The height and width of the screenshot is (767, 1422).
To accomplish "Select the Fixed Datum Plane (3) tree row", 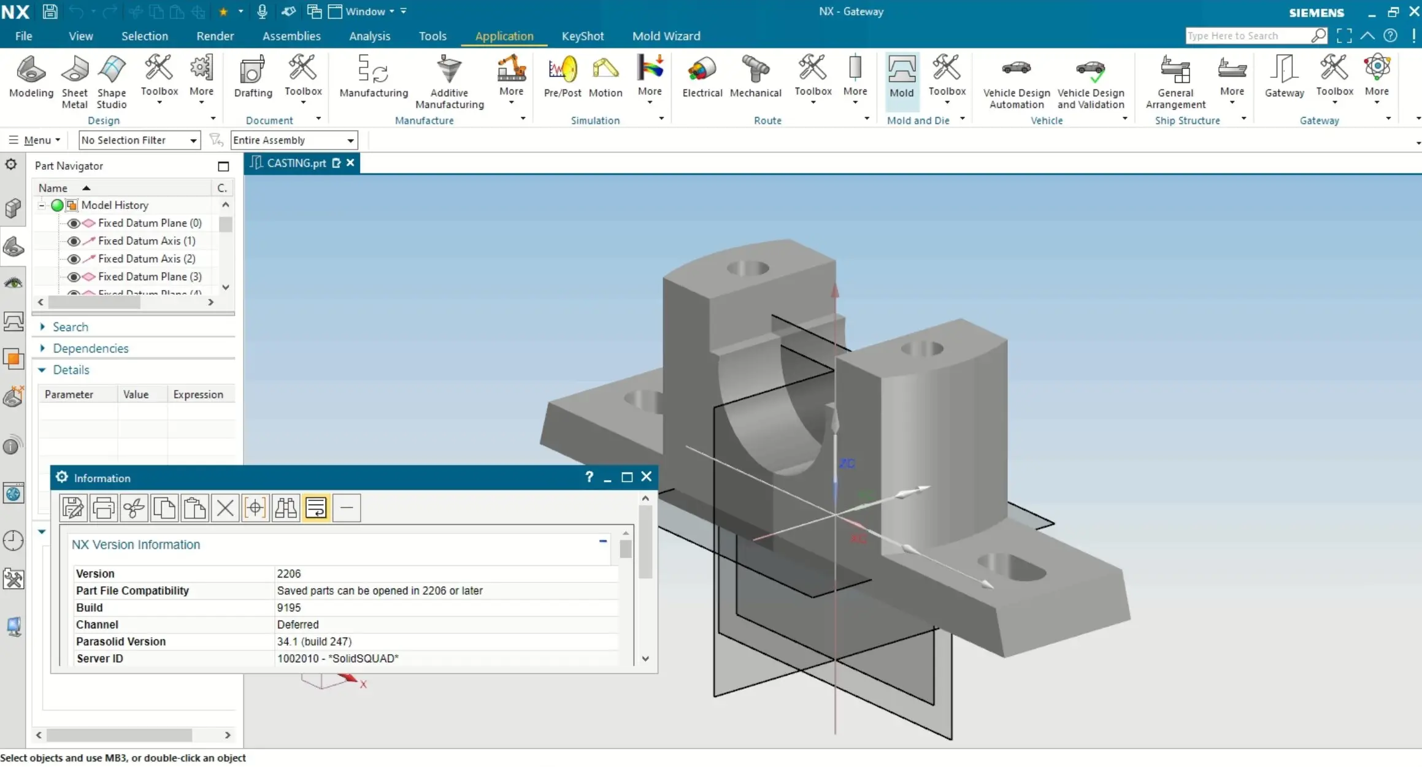I will coord(149,277).
